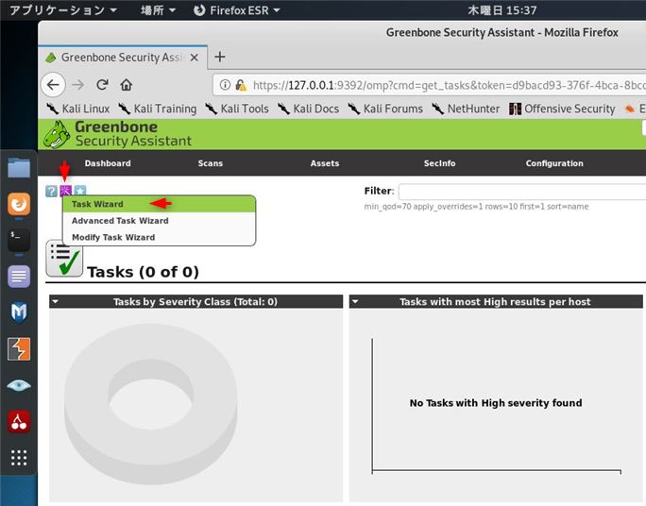Launch Firefox from the dock
The height and width of the screenshot is (506, 646).
click(x=19, y=204)
